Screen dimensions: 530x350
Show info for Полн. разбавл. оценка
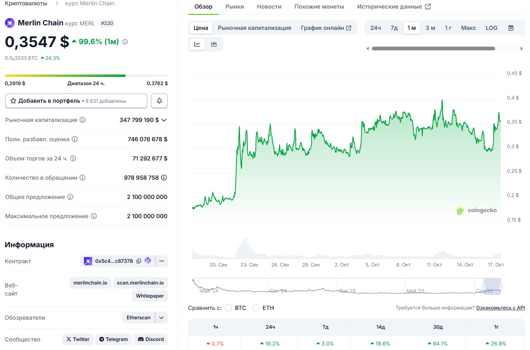(x=75, y=139)
